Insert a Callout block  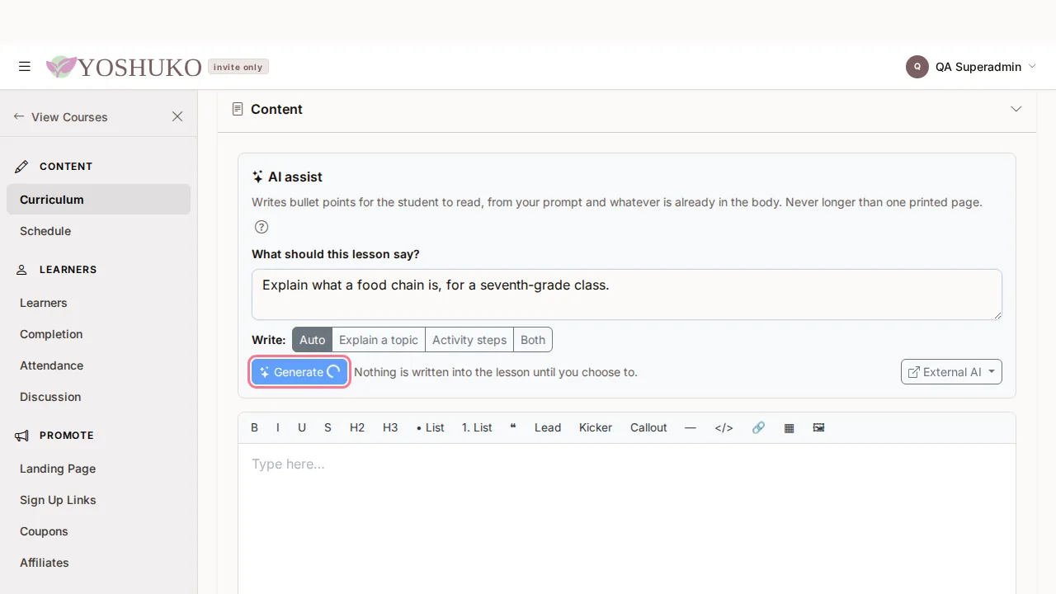[648, 427]
